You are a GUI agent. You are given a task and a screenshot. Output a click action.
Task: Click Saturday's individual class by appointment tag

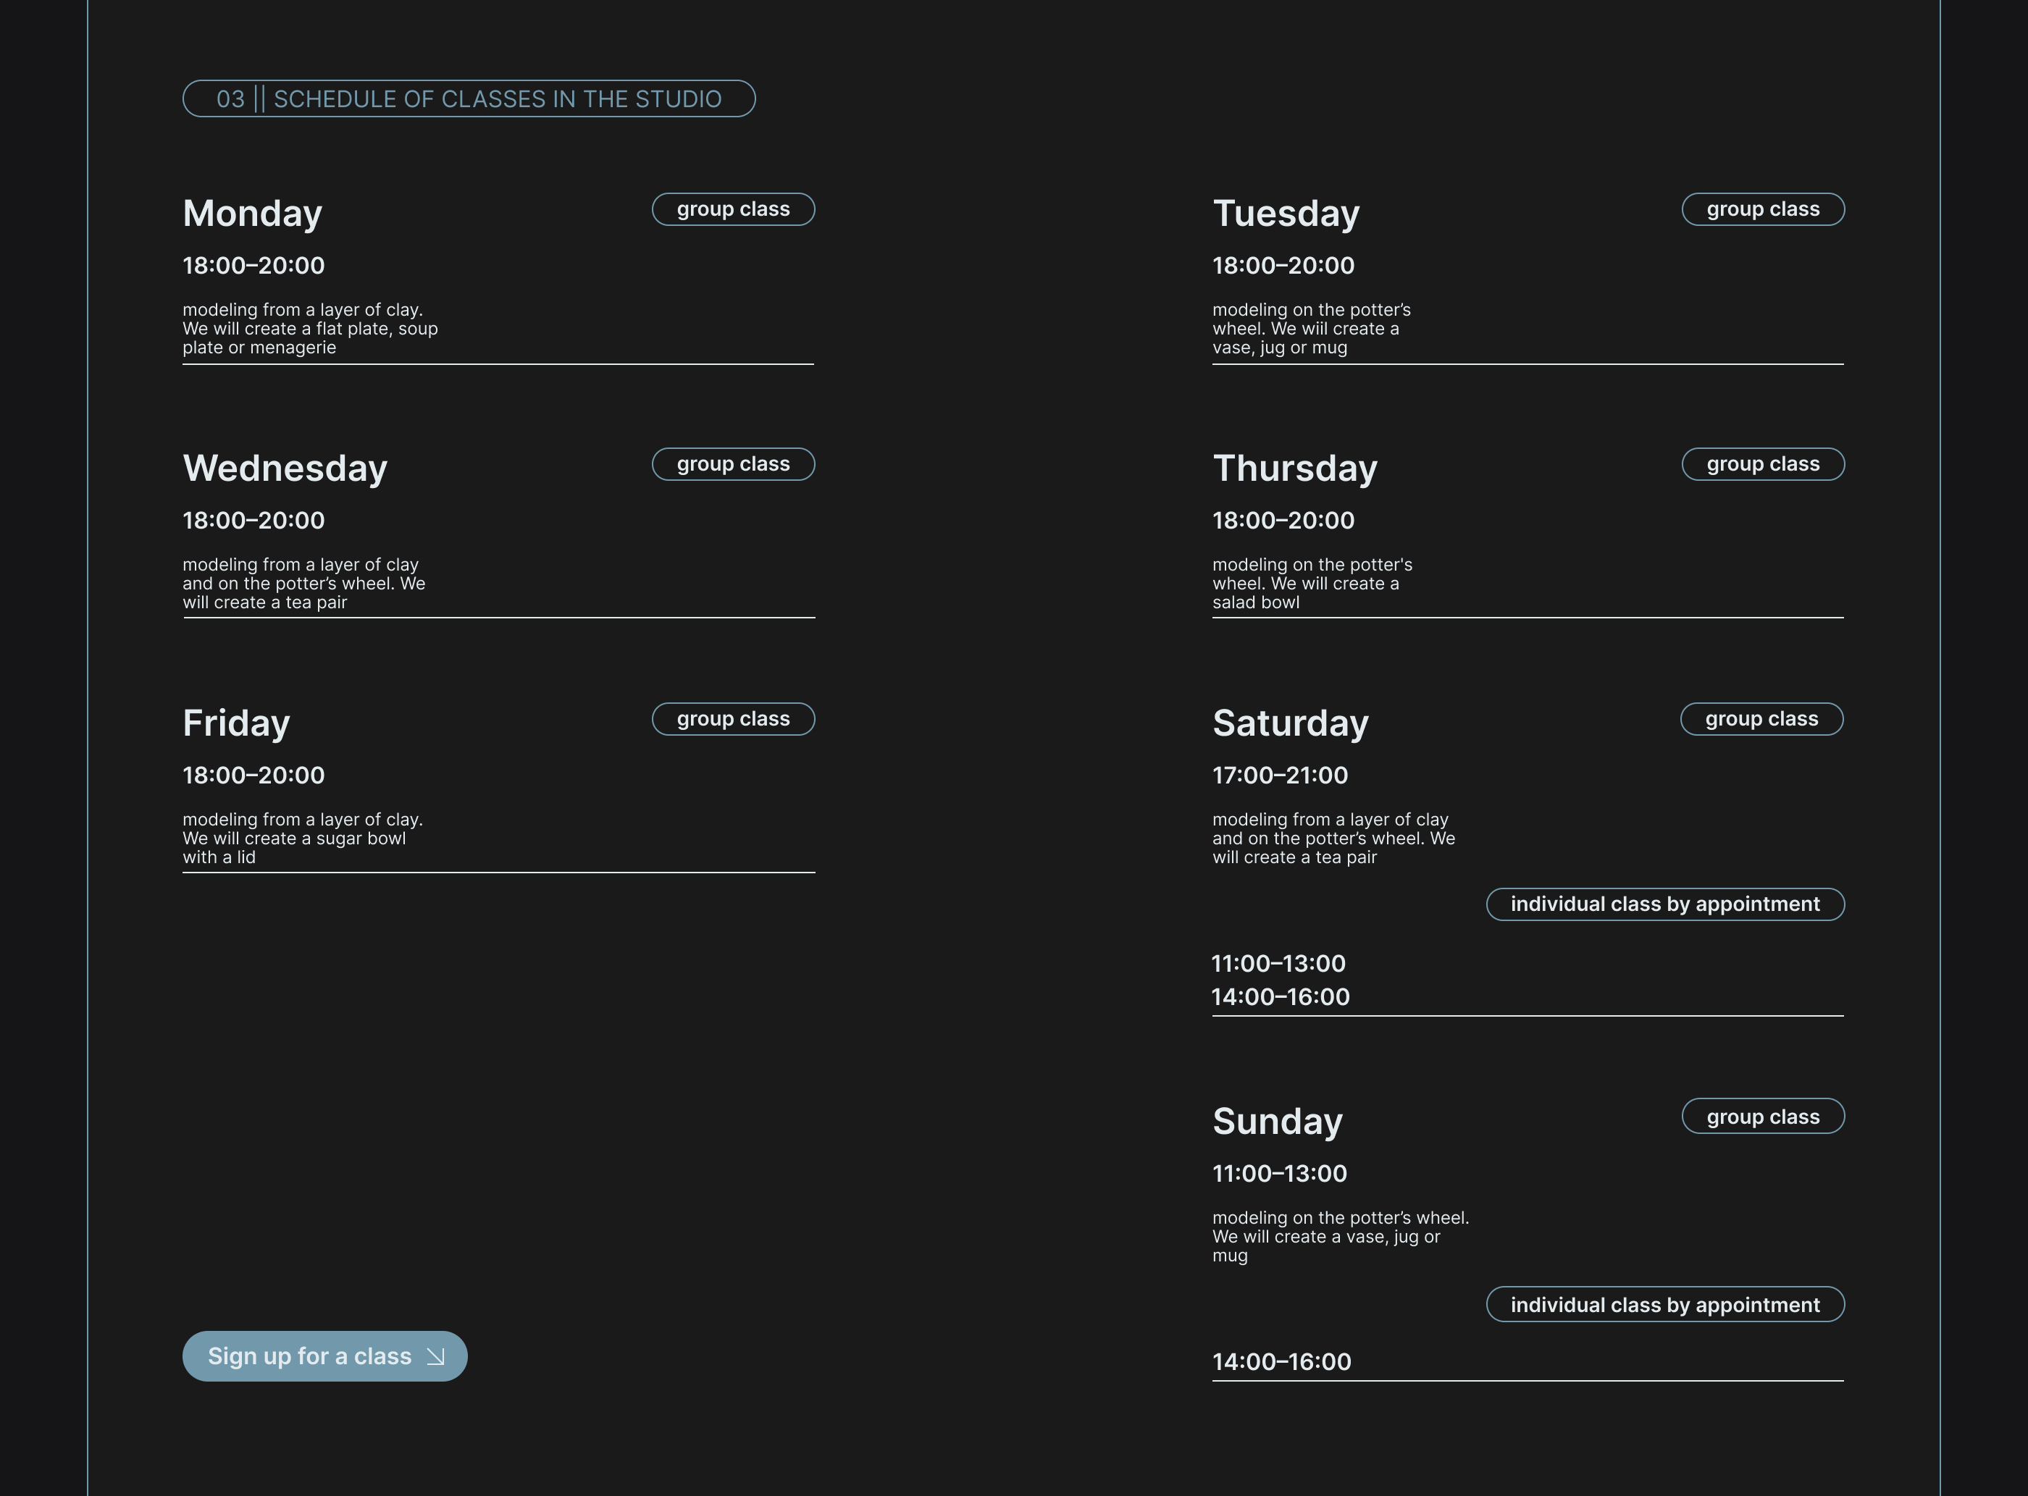pos(1664,904)
